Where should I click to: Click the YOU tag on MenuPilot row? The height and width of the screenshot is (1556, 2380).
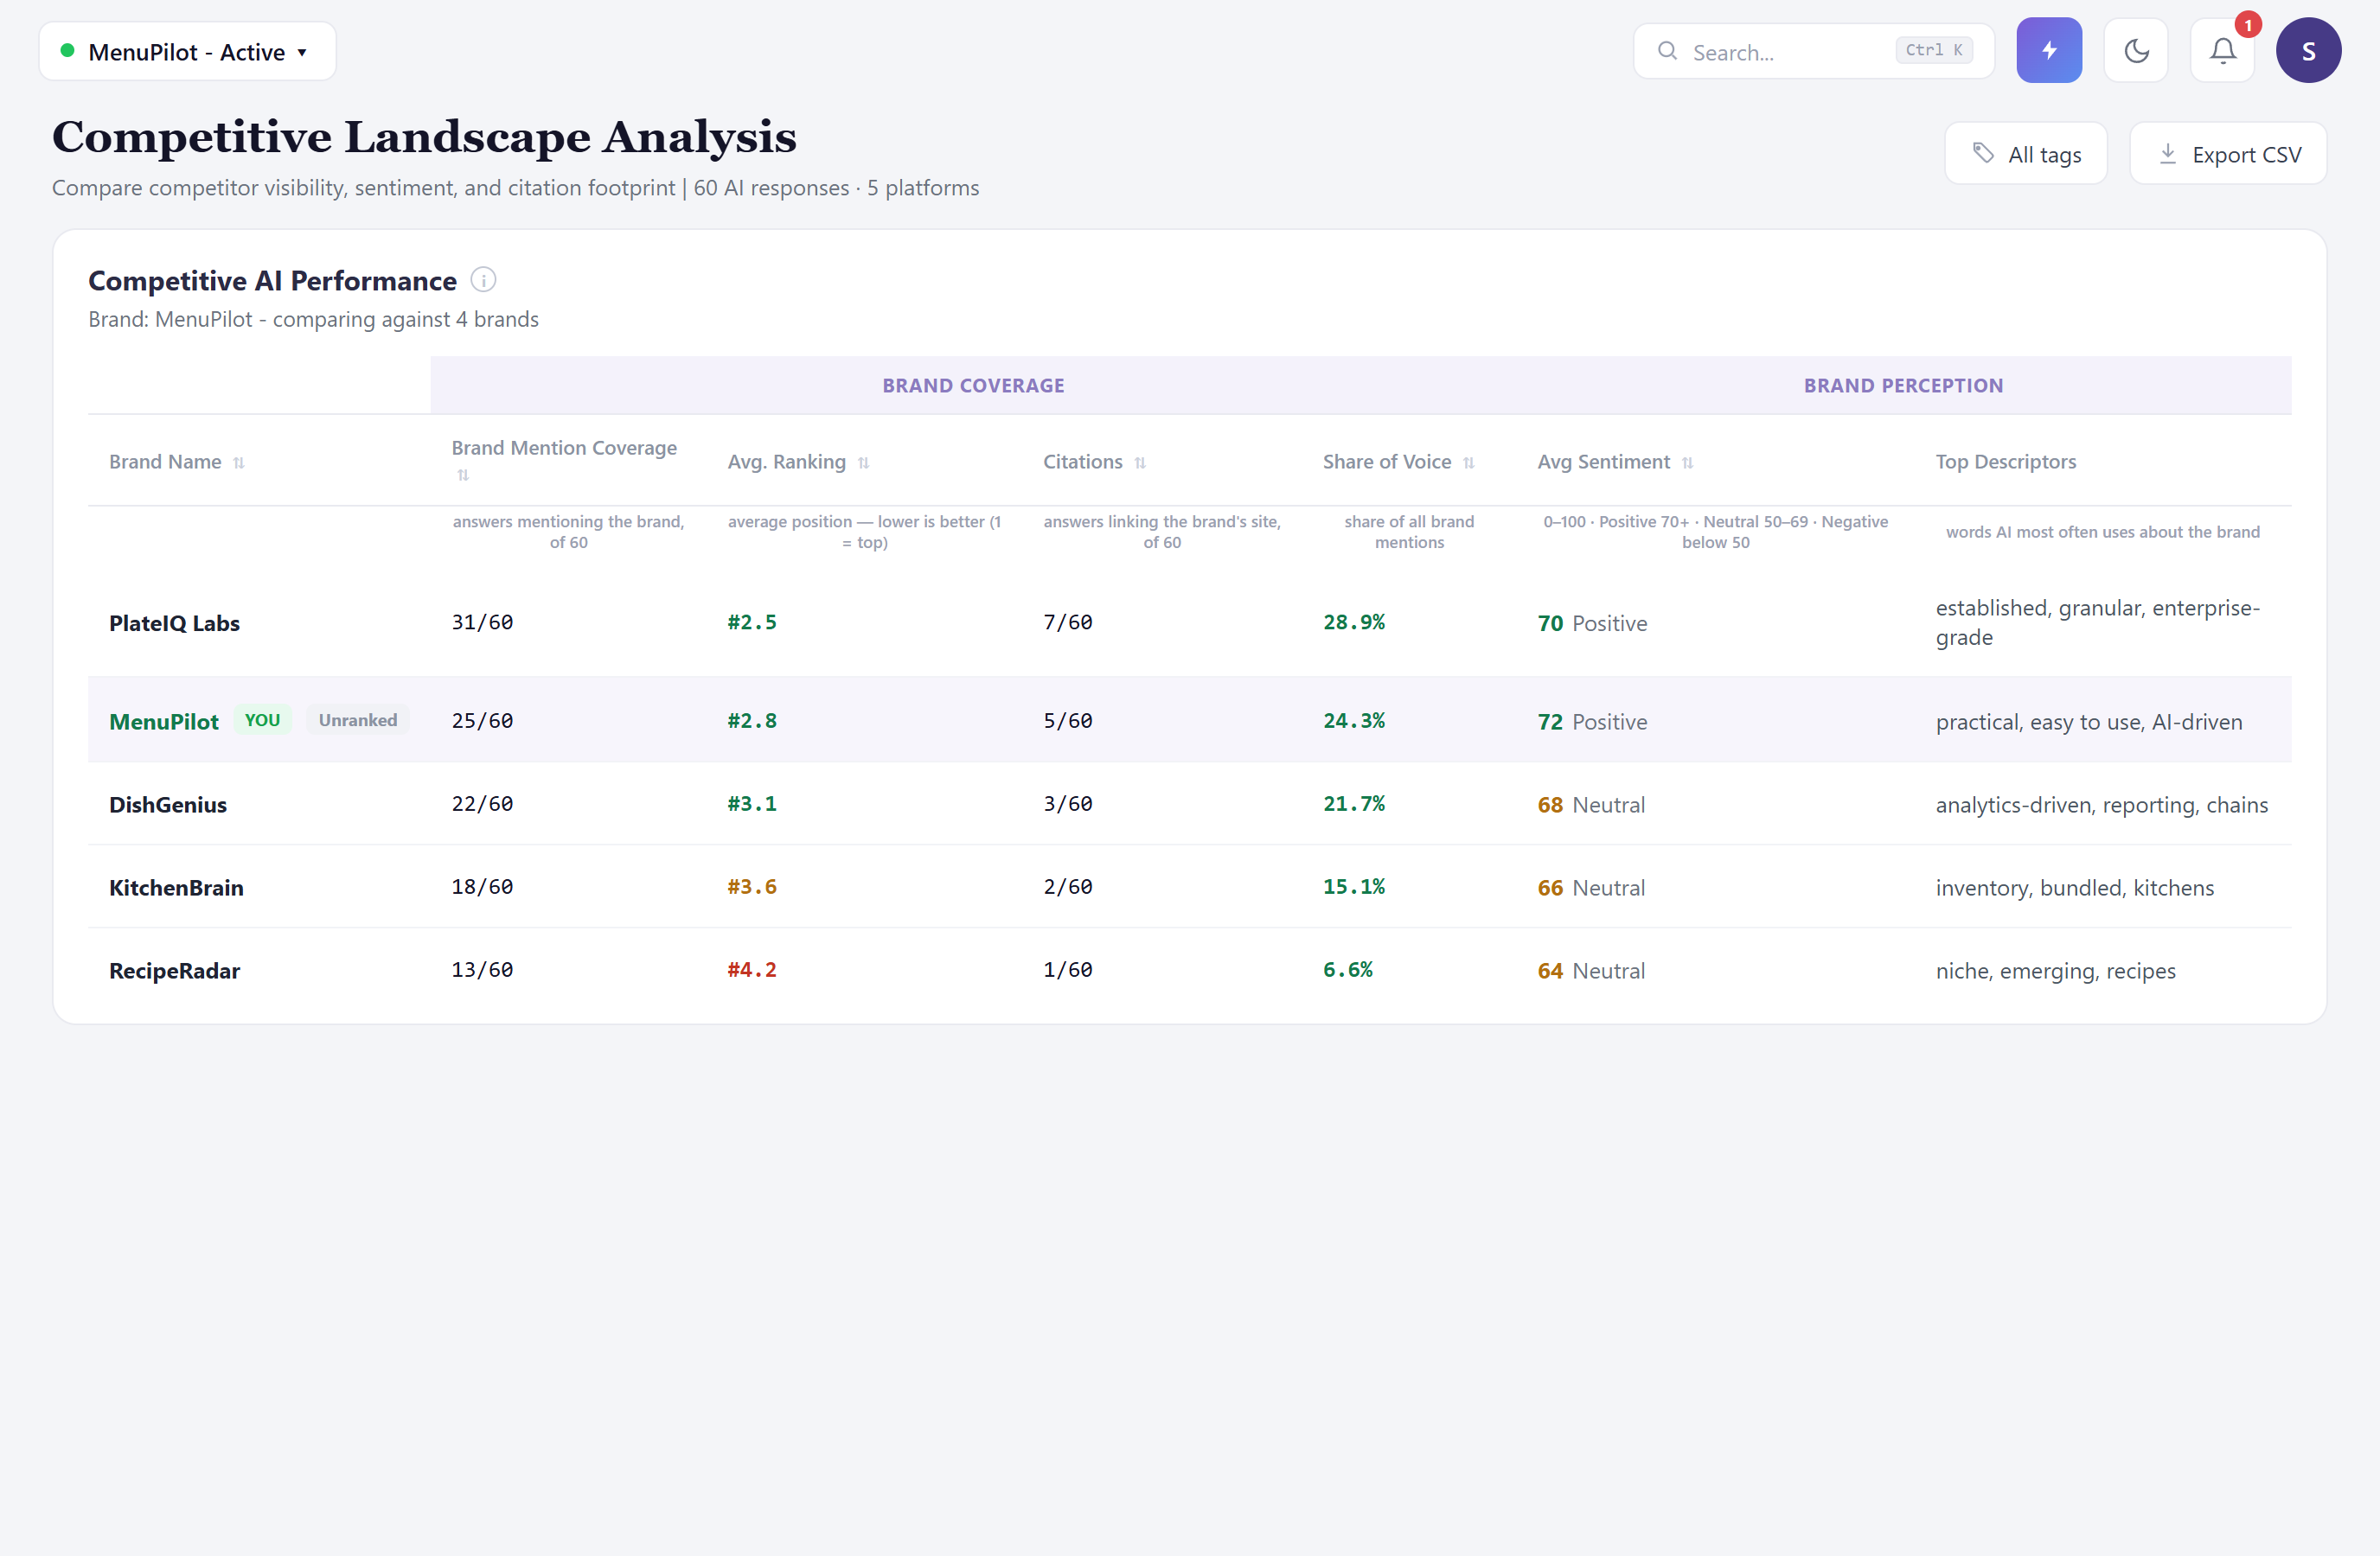[x=262, y=719]
